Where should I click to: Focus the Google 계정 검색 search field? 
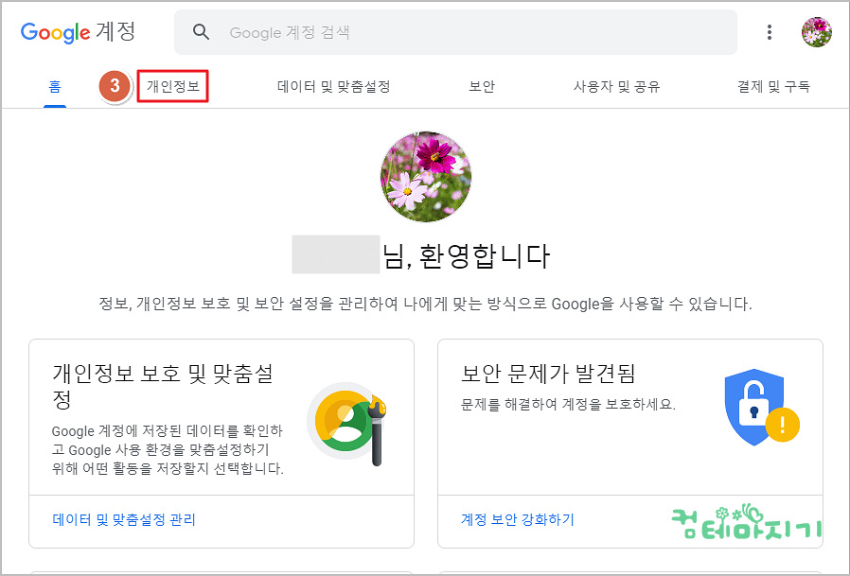[455, 32]
